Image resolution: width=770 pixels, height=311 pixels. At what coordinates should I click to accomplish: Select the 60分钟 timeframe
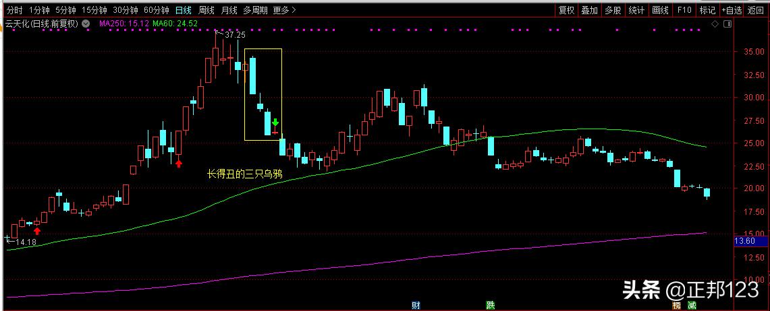click(x=157, y=10)
